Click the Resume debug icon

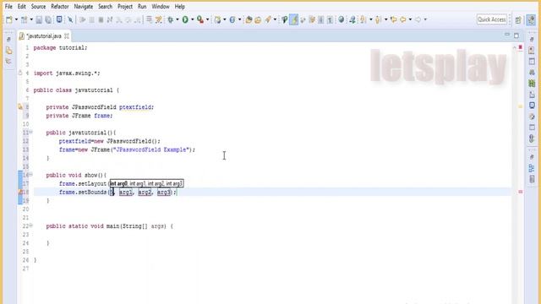click(83, 20)
